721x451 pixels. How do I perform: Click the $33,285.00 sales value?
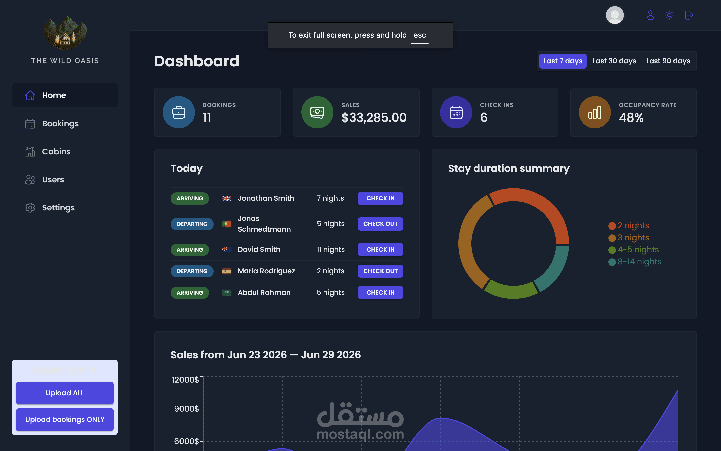pyautogui.click(x=374, y=118)
